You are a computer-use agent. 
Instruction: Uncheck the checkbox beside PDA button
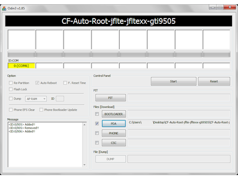[x=97, y=123]
